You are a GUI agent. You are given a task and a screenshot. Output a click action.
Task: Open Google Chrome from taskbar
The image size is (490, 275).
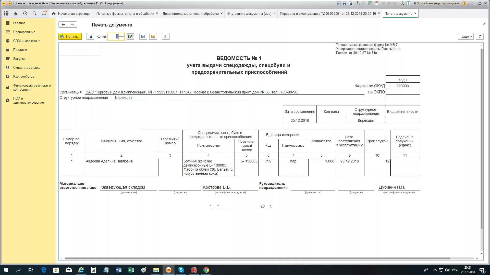click(206, 270)
